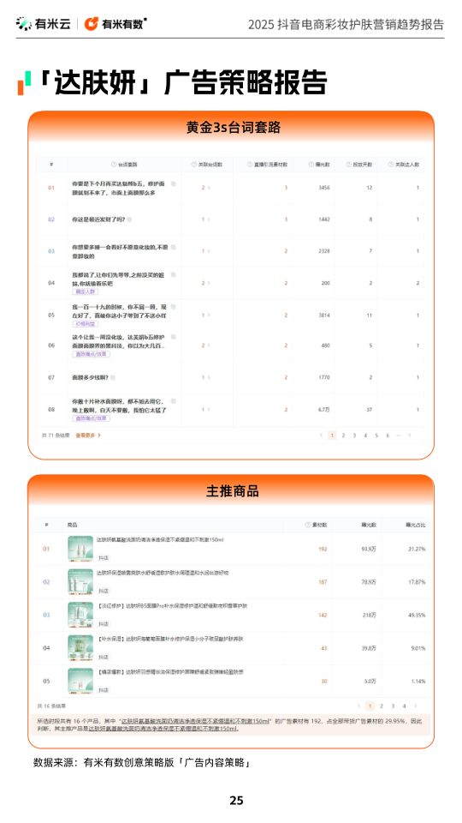462x823 pixels.
Task: Click the 曝光占比 column header
Action: point(416,525)
